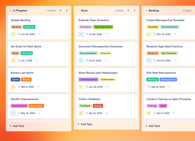This screenshot has width=195, height=141.
Task: Select the In Progress column title
Action: click(x=20, y=10)
